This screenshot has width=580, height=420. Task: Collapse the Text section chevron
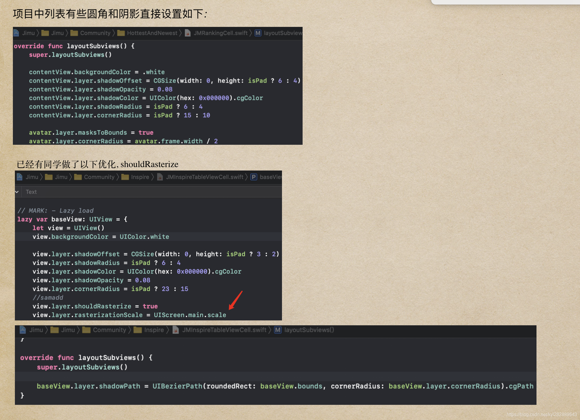click(17, 192)
